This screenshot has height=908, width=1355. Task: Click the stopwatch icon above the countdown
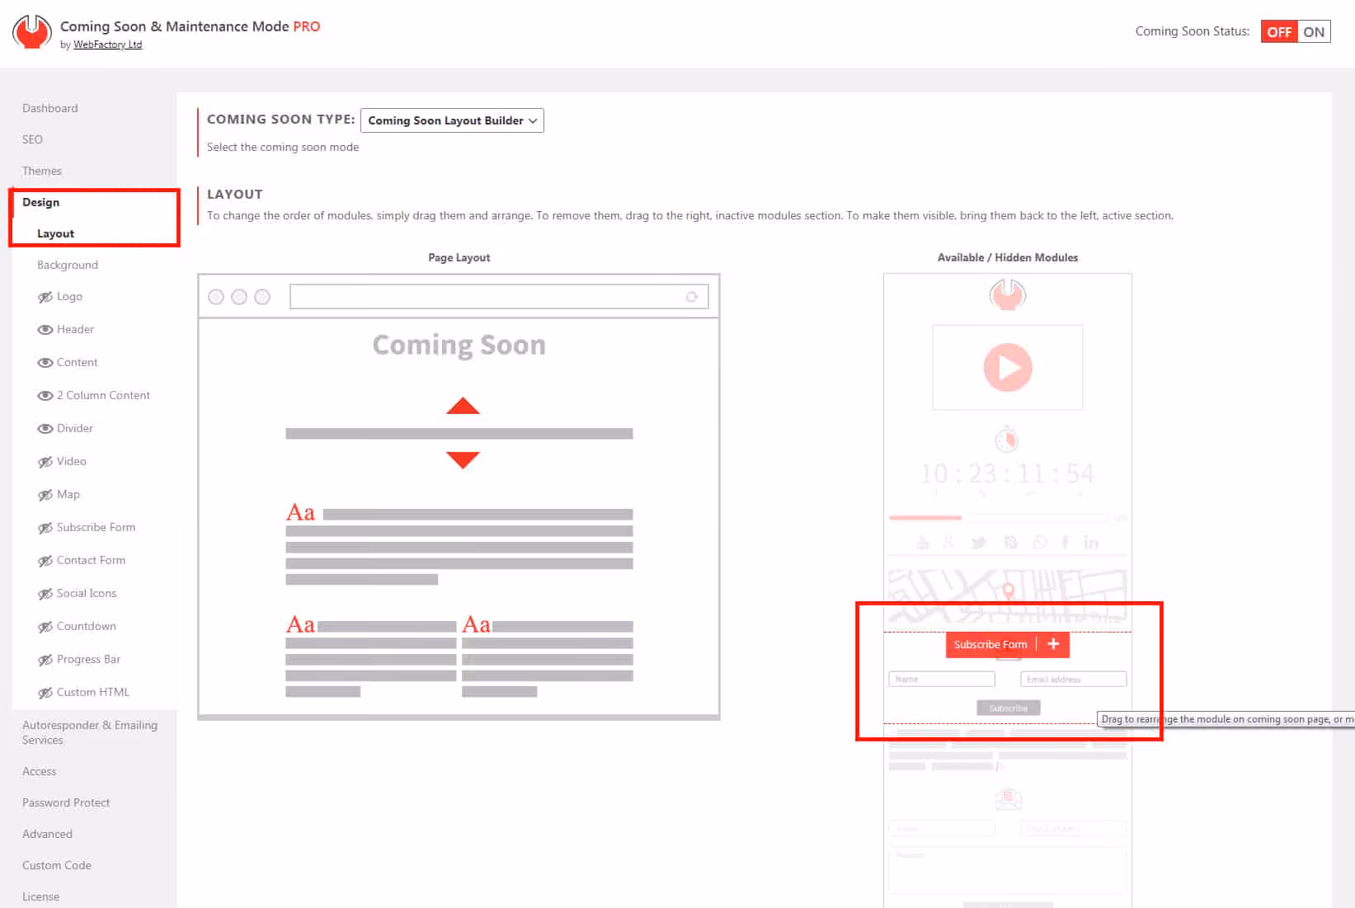pos(1006,440)
